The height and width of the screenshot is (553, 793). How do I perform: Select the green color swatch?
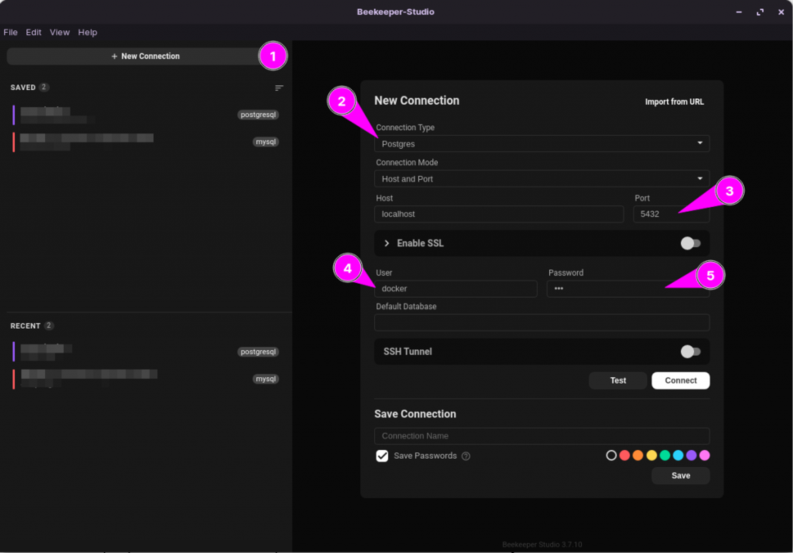pos(665,455)
